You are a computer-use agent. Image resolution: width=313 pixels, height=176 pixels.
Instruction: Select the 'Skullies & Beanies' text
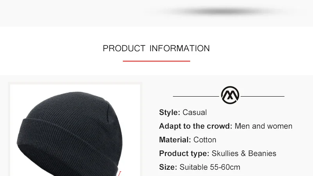(244, 153)
